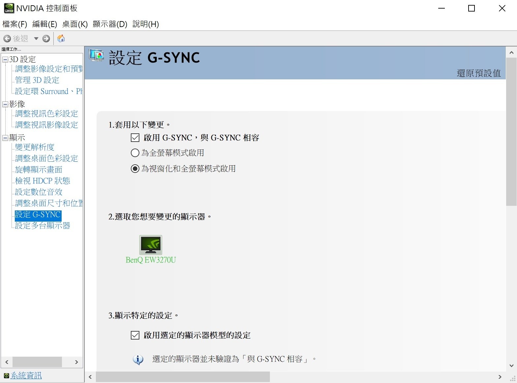Select 變更解析度 tree item
Screen dimensions: 517x383
coord(35,147)
